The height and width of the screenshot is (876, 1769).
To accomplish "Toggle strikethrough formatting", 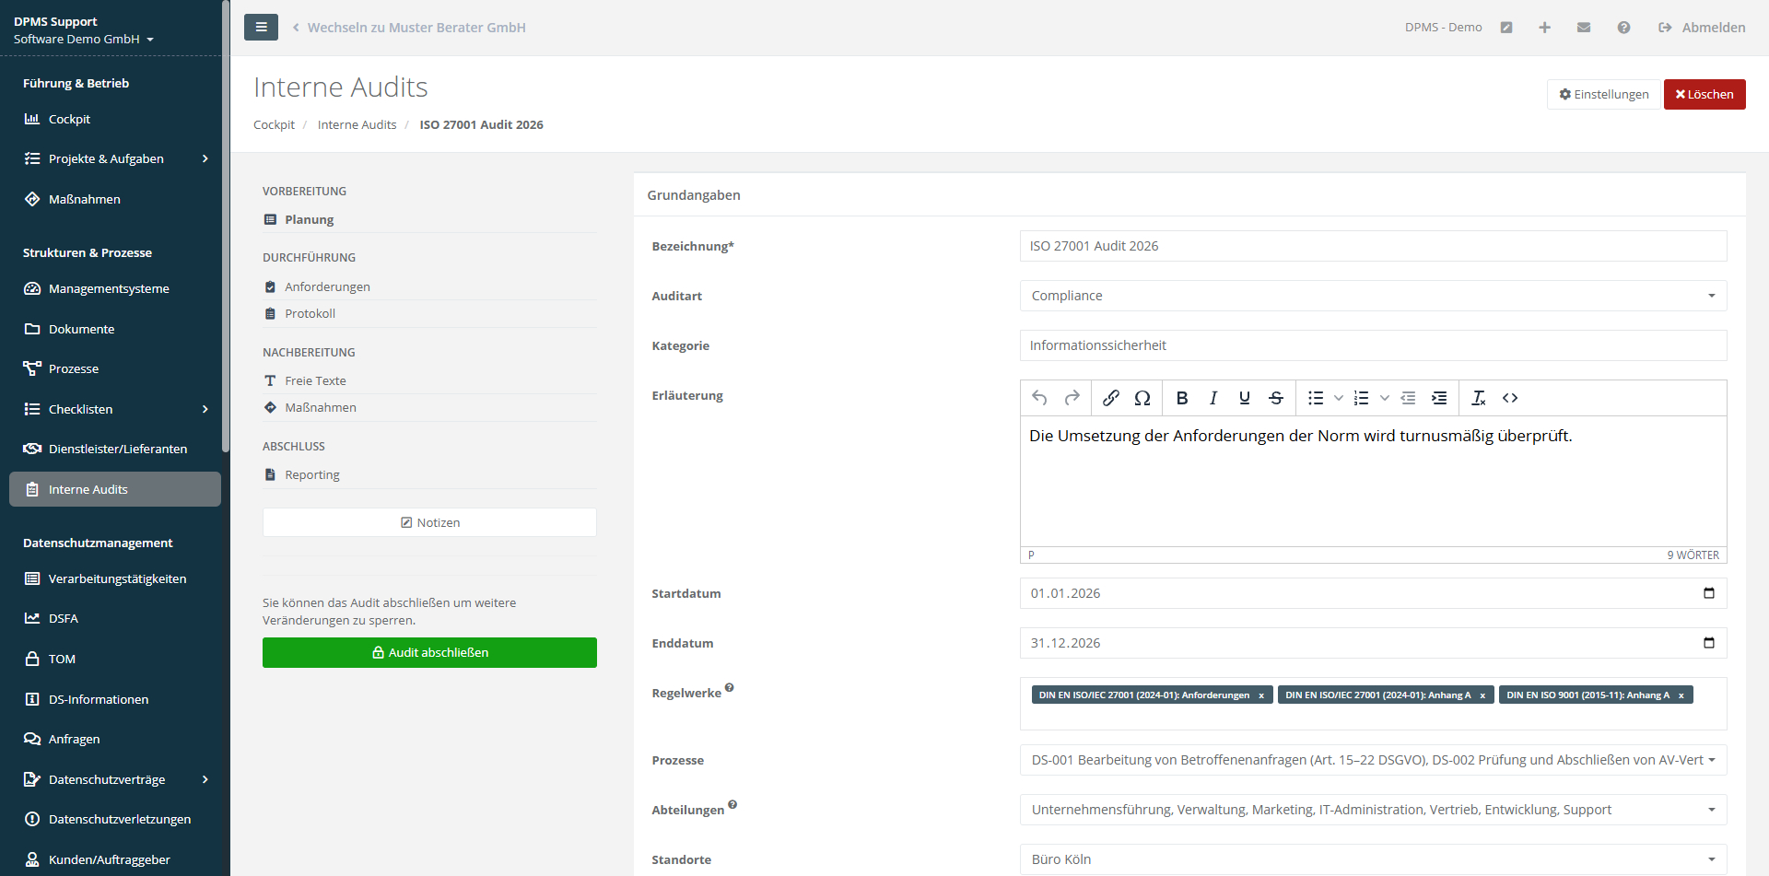I will [x=1276, y=398].
